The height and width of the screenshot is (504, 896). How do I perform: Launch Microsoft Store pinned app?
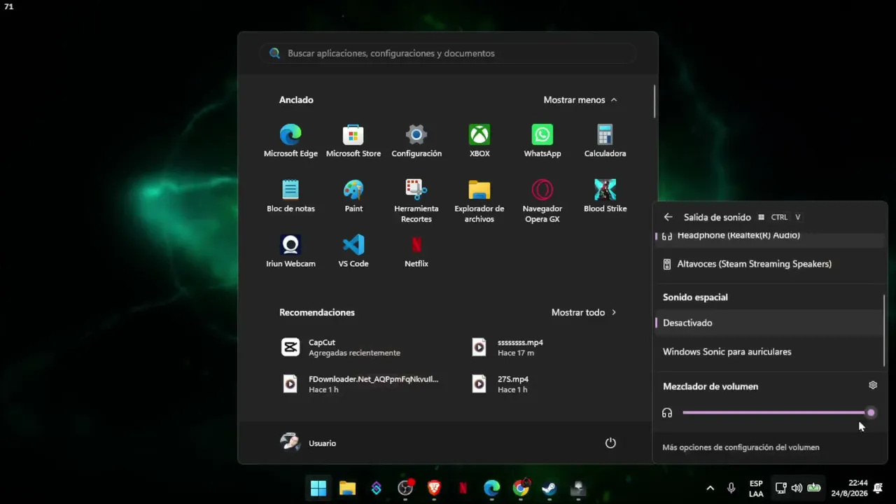[353, 141]
